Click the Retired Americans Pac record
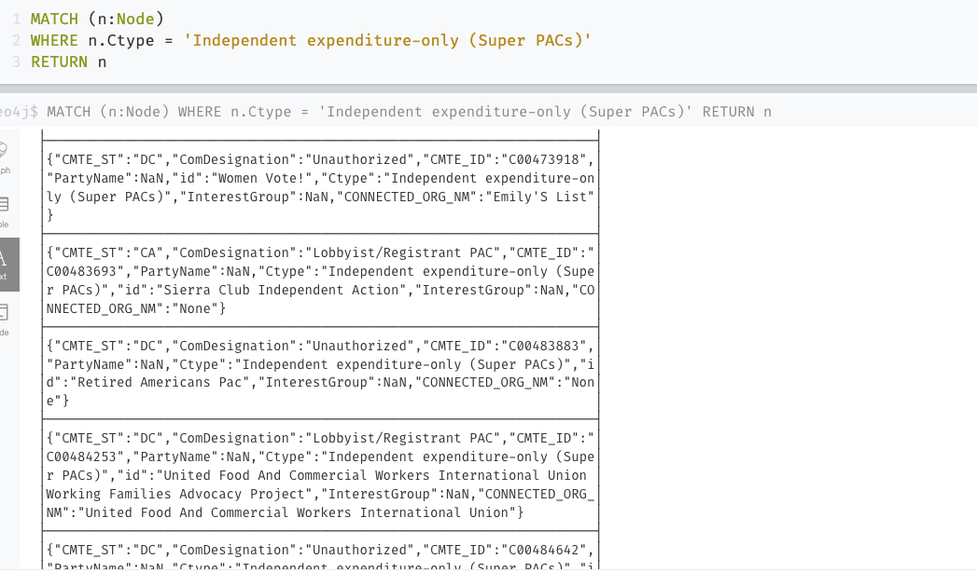The height and width of the screenshot is (586, 977). coord(321,373)
